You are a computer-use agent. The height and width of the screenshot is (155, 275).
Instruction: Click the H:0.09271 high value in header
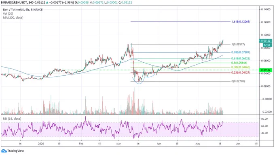tap(96, 2)
